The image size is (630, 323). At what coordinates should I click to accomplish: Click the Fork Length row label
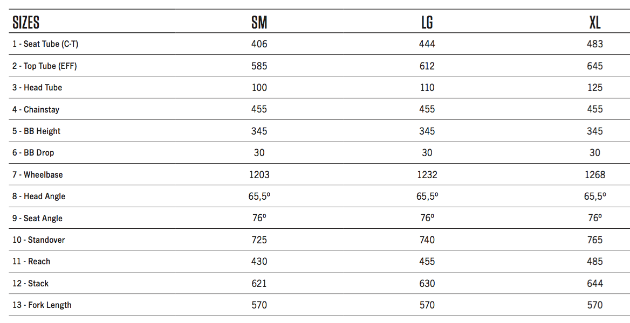[x=42, y=305]
